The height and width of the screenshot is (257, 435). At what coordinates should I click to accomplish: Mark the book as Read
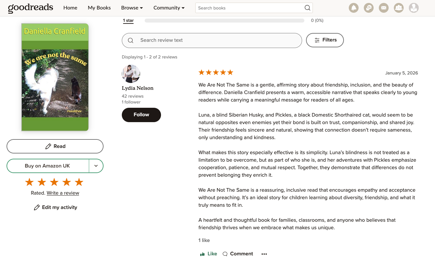pyautogui.click(x=55, y=146)
